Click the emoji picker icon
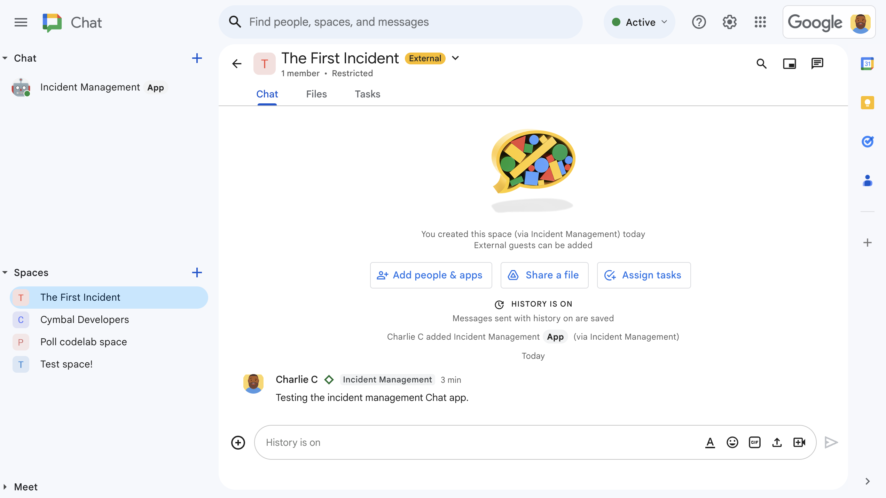This screenshot has height=498, width=886. [x=732, y=442]
